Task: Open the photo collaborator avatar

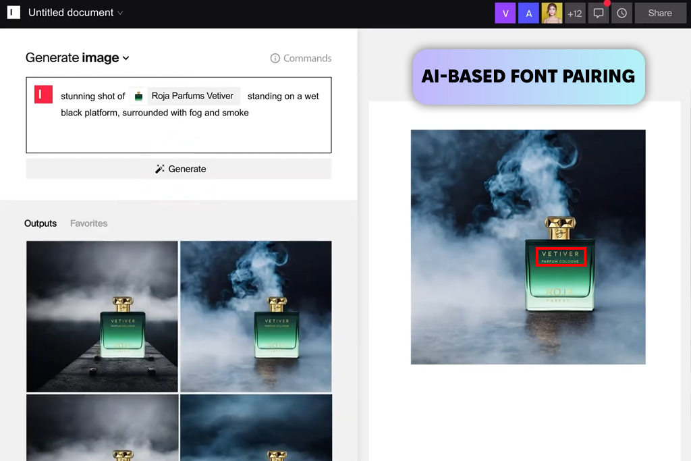Action: coord(552,13)
